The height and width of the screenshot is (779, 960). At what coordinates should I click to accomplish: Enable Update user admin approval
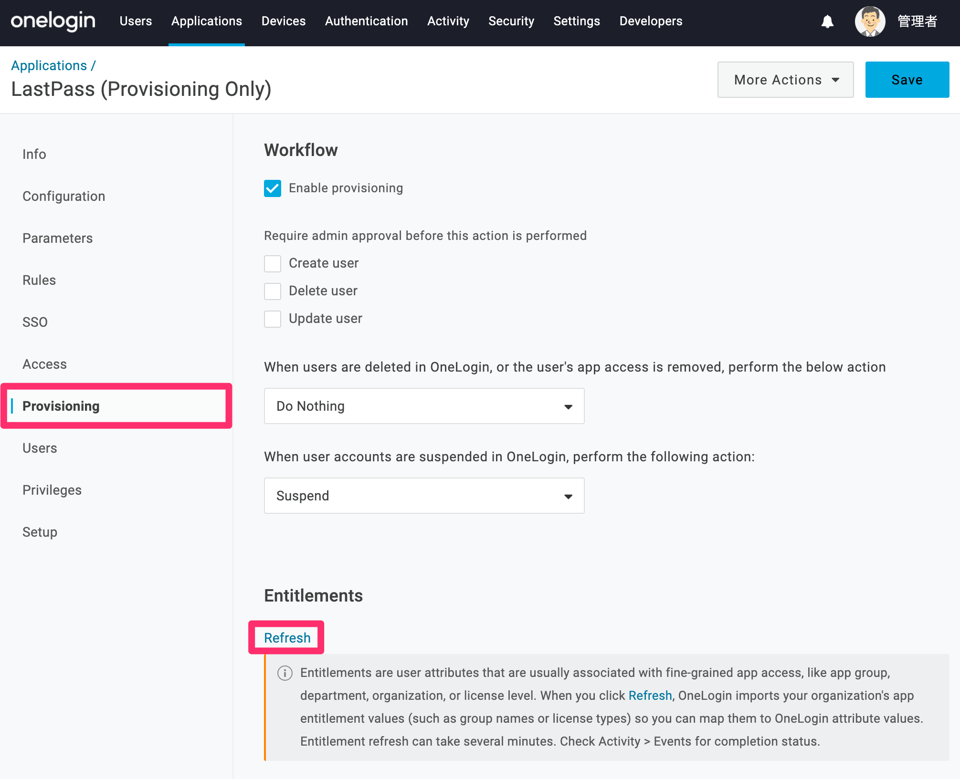[273, 319]
